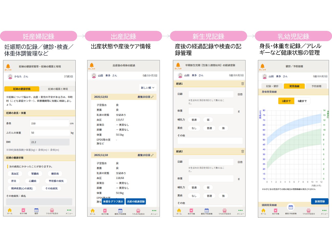
Task: Select the 記録・健診 tab
Action: pyautogui.click(x=272, y=86)
